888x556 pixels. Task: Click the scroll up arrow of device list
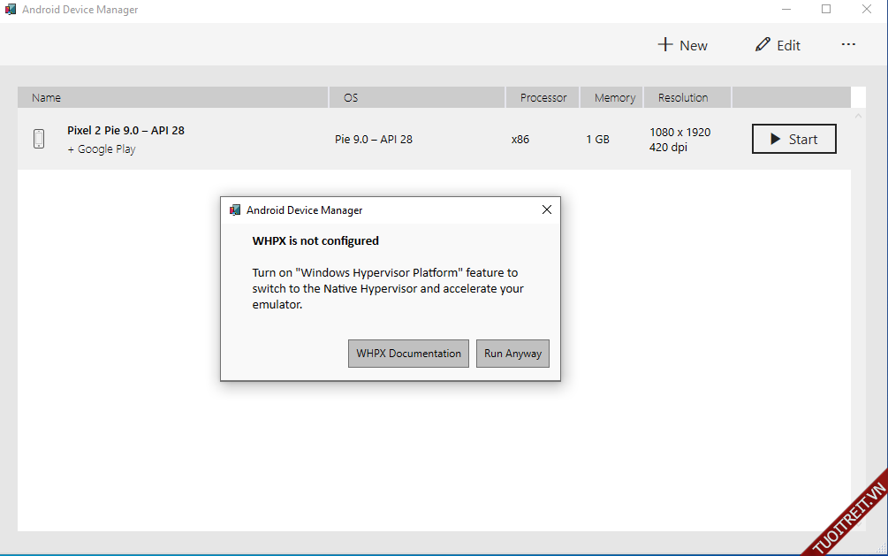[x=857, y=117]
